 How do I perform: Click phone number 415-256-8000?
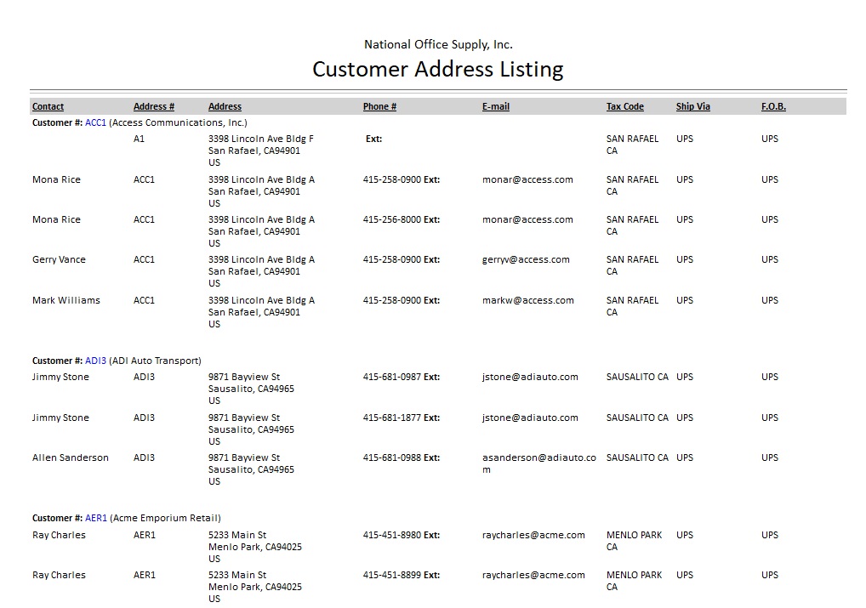(391, 219)
